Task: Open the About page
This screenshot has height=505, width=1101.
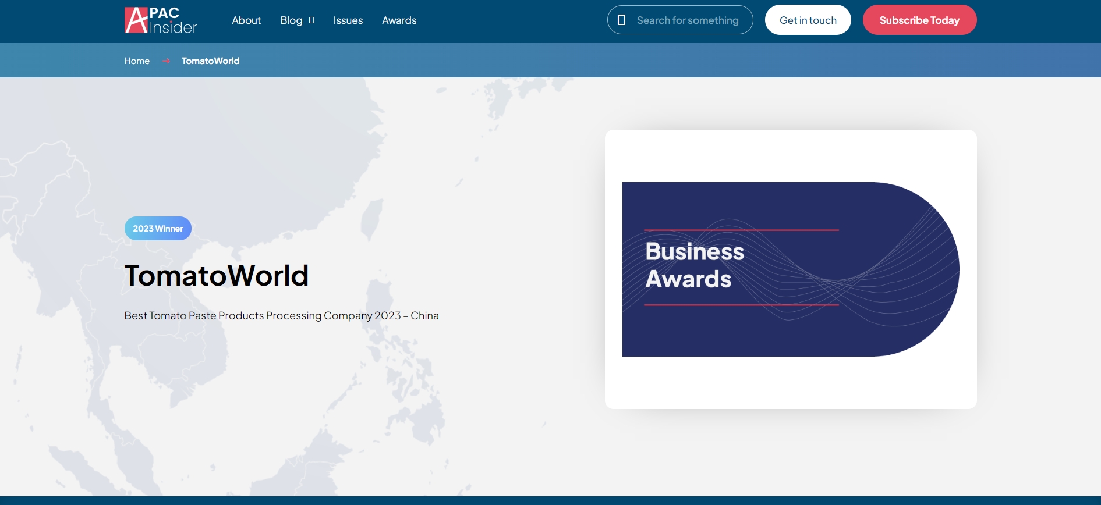Action: click(246, 20)
